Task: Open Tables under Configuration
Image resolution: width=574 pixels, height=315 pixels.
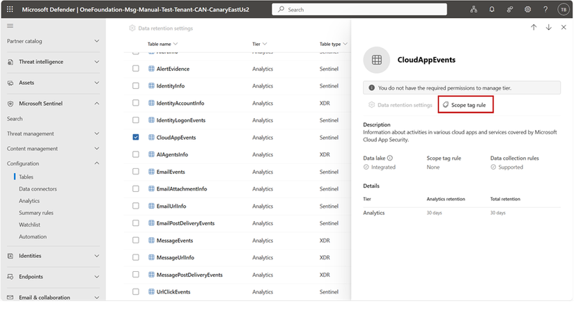Action: tap(26, 177)
